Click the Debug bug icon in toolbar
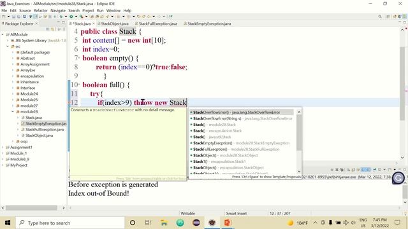The width and height of the screenshot is (408, 229). tap(61, 17)
